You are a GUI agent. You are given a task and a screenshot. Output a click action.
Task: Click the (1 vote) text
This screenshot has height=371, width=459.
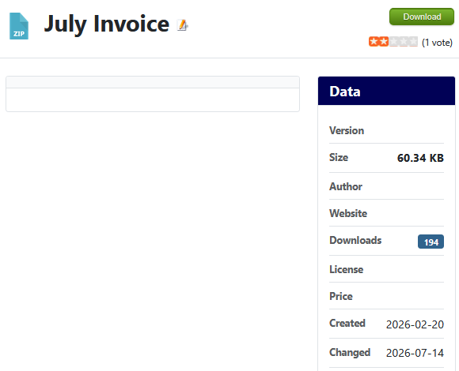tap(437, 43)
